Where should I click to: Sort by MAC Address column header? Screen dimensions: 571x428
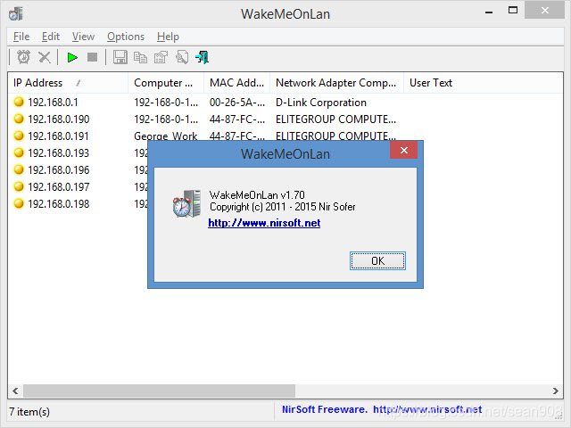coord(236,83)
